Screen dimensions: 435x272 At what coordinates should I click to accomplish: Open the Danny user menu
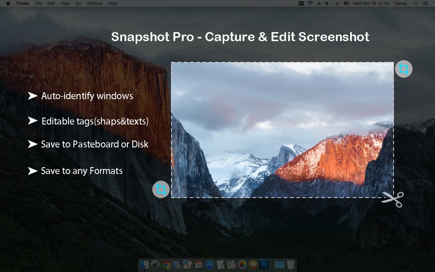pos(401,3)
